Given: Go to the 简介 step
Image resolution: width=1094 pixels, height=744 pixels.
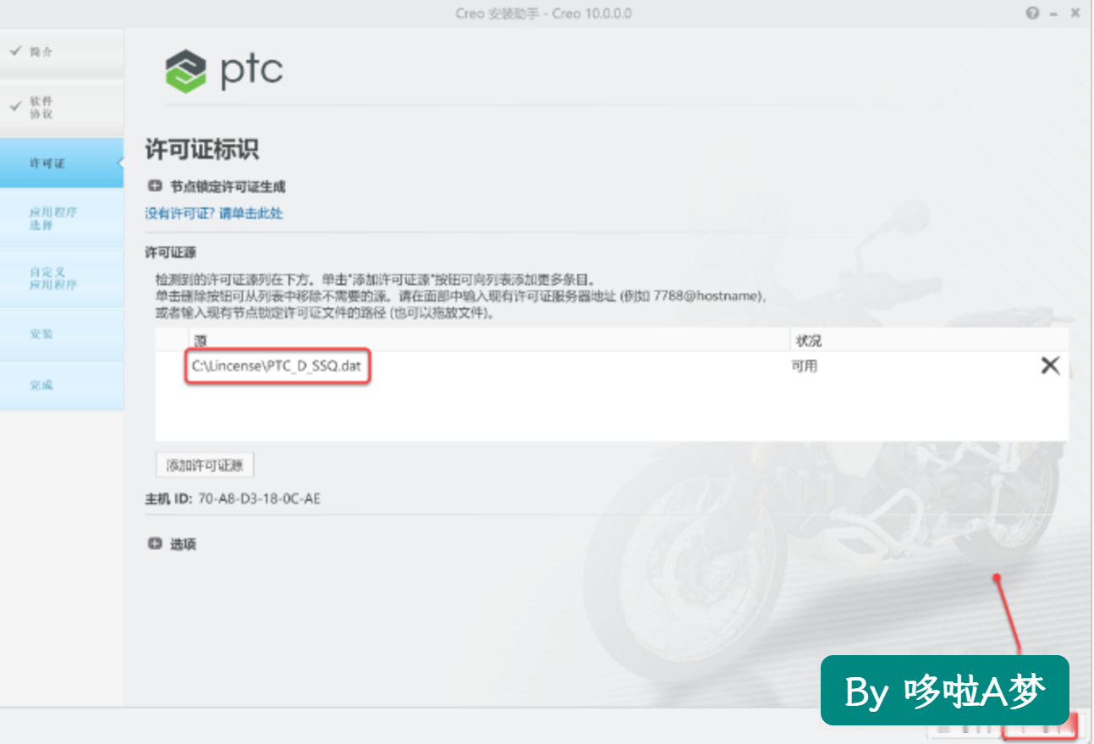Looking at the screenshot, I should [62, 52].
